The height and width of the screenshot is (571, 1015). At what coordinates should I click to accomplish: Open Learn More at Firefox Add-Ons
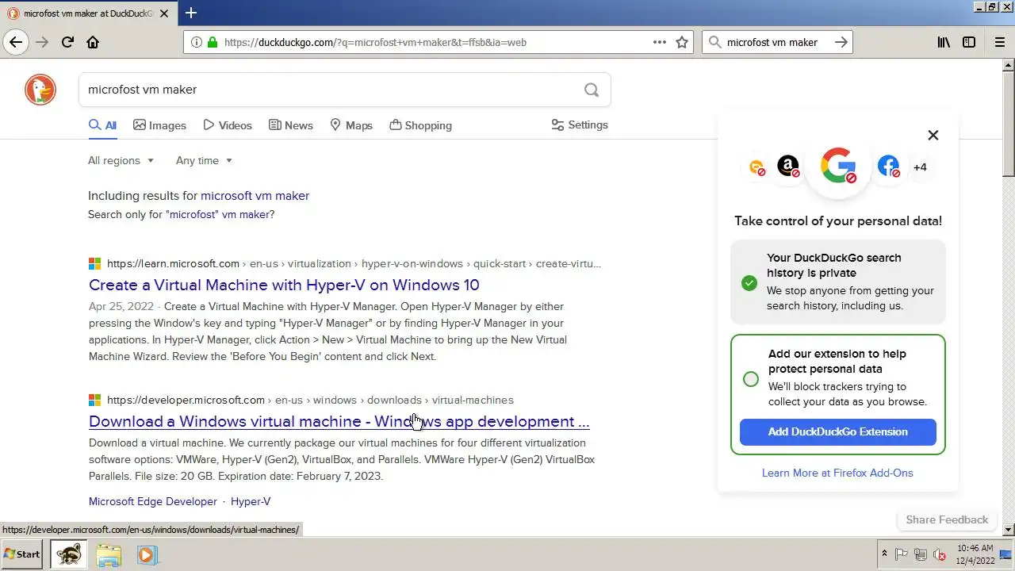[x=837, y=473]
